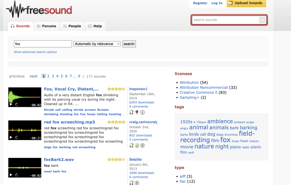The width and height of the screenshot is (291, 185).
Task: Click the screeching tag under red fox
Action: [x=87, y=147]
